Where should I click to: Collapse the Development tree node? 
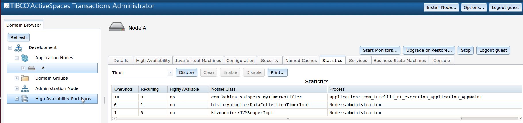[10, 48]
